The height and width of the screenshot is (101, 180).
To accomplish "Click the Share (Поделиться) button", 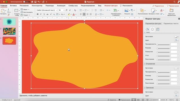I will (x=158, y=6).
